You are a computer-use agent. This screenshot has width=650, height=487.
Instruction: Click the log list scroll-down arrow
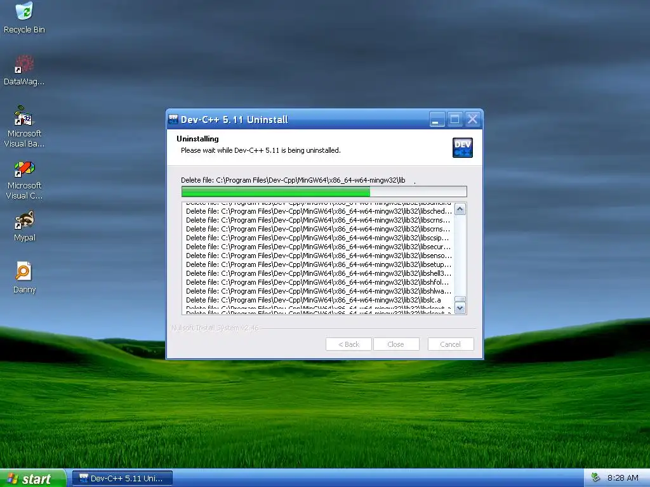(x=460, y=308)
